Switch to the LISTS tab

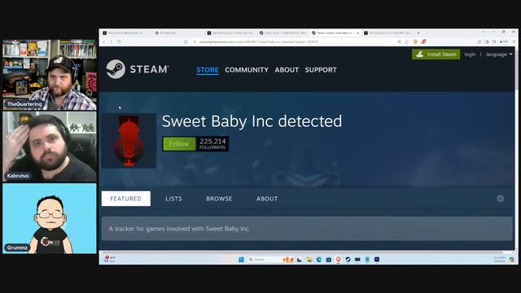(x=173, y=199)
